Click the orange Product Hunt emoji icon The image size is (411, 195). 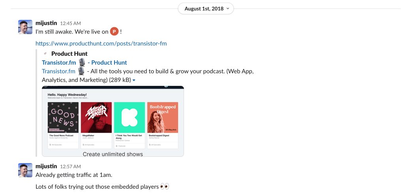pos(114,32)
